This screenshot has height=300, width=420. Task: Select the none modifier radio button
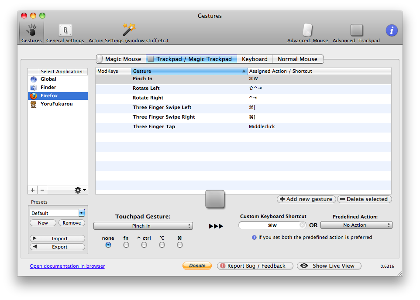tap(108, 245)
